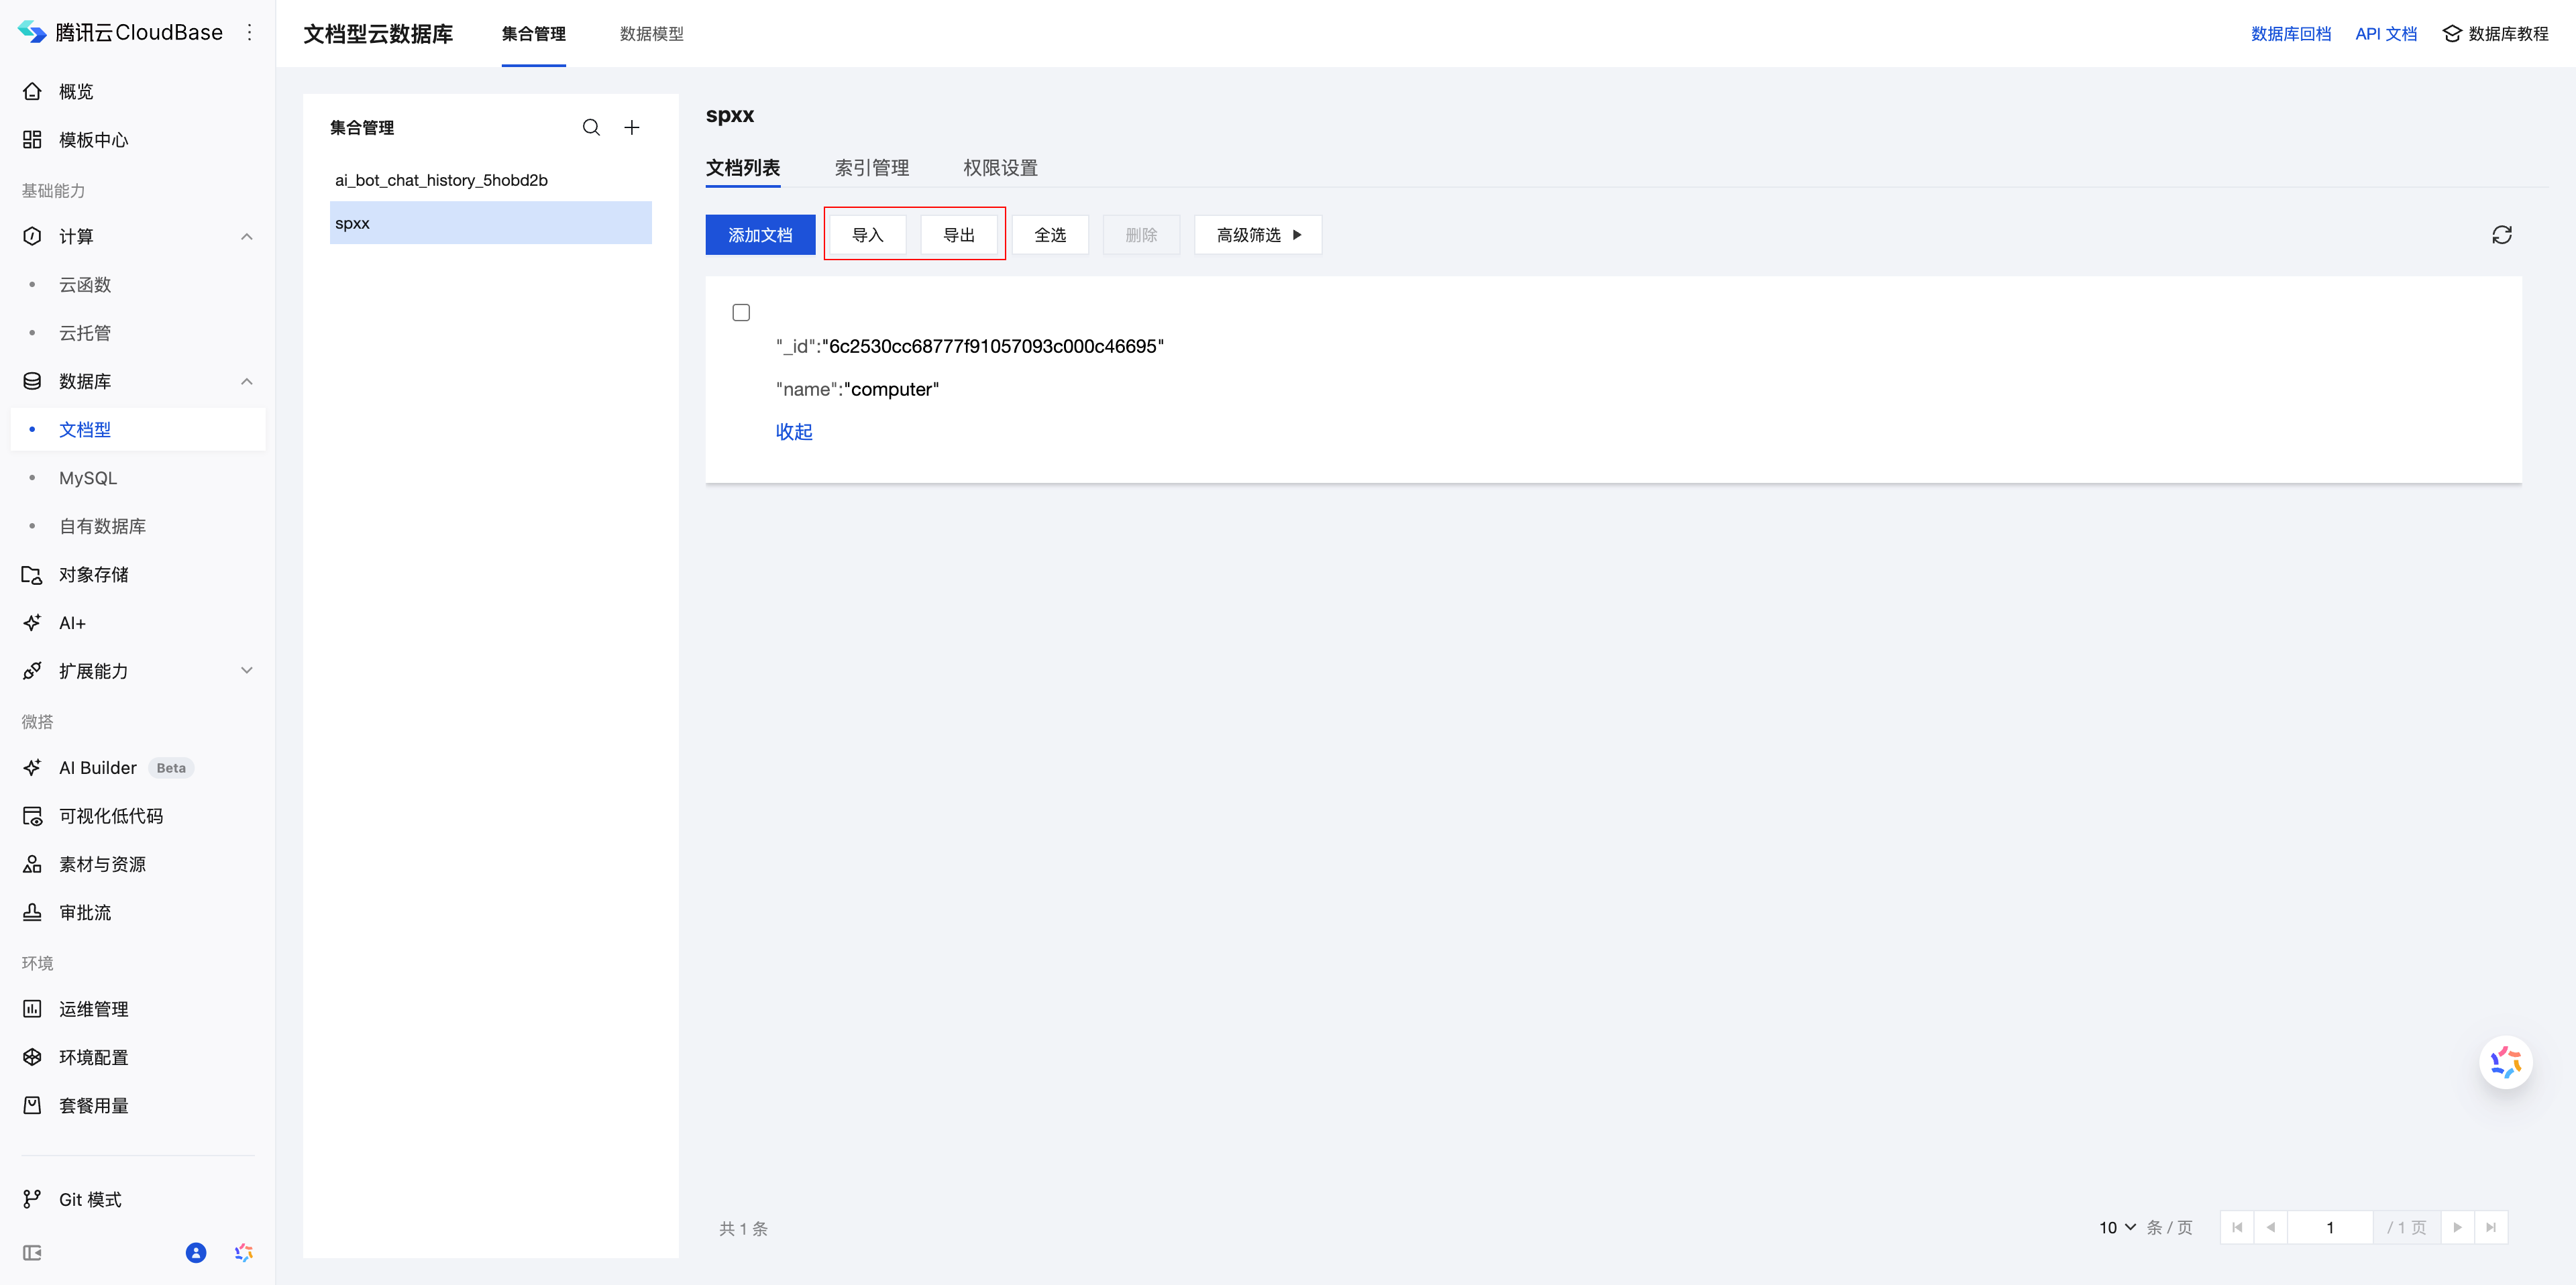Open 云函数 menu item

(x=85, y=285)
